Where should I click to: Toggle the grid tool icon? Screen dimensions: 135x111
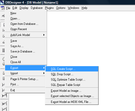click(4, 50)
